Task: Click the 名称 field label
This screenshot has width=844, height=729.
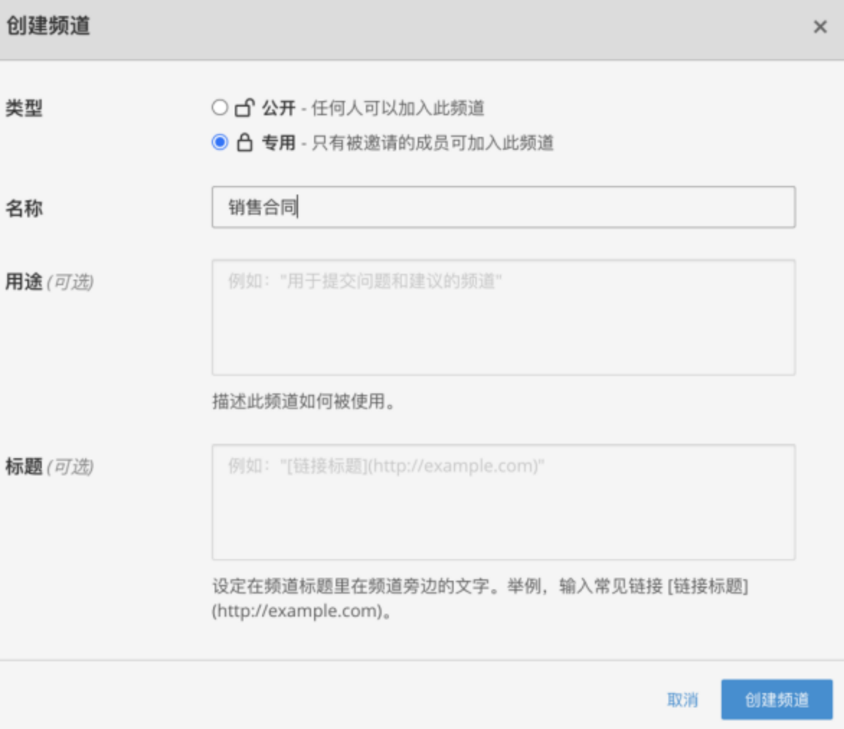Action: click(x=24, y=208)
